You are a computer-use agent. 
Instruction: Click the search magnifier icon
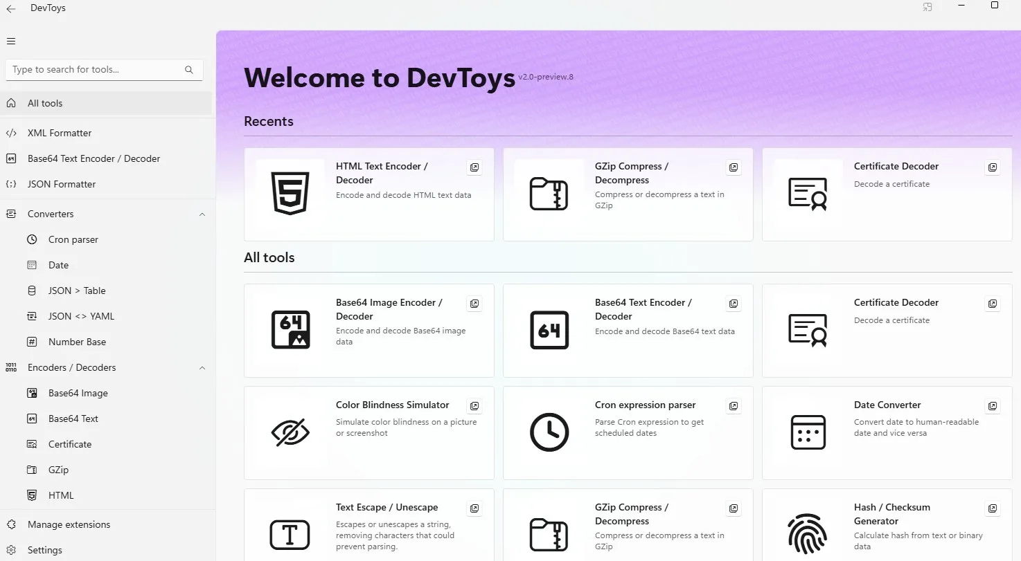[189, 70]
